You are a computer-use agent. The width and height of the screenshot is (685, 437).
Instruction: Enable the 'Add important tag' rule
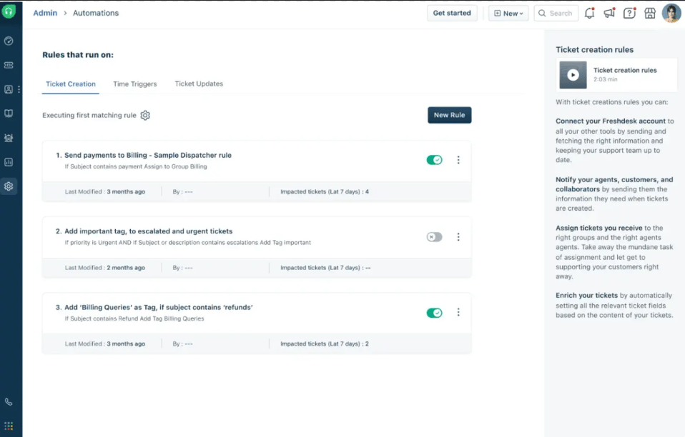point(434,236)
